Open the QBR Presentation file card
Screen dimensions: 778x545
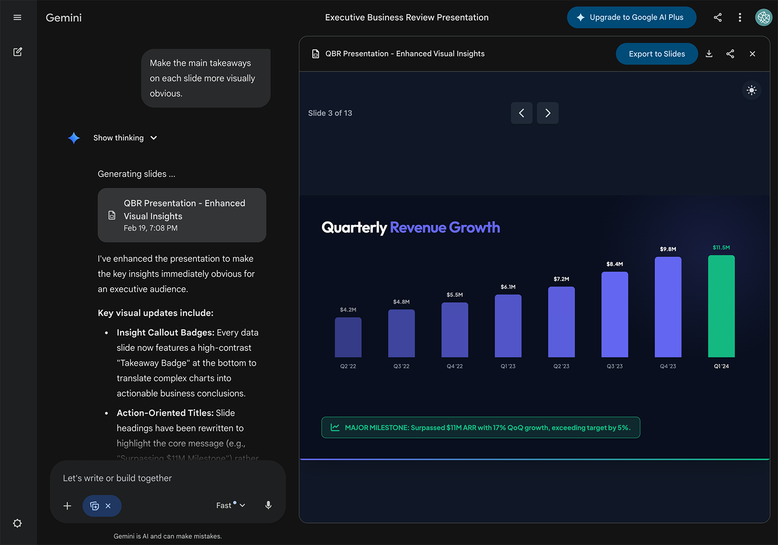coord(182,215)
